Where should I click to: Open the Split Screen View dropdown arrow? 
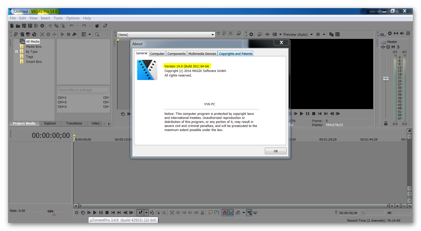click(x=280, y=35)
